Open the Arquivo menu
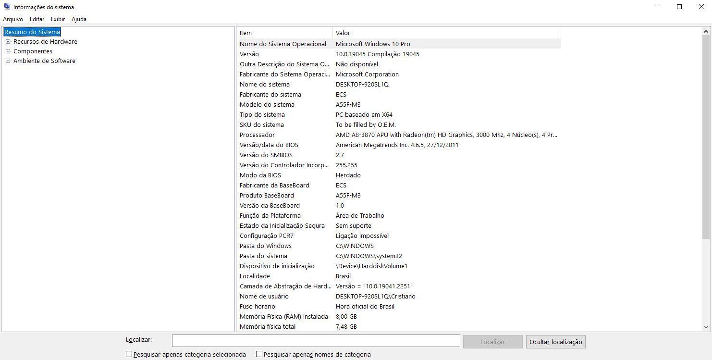712x360 pixels. click(x=13, y=19)
